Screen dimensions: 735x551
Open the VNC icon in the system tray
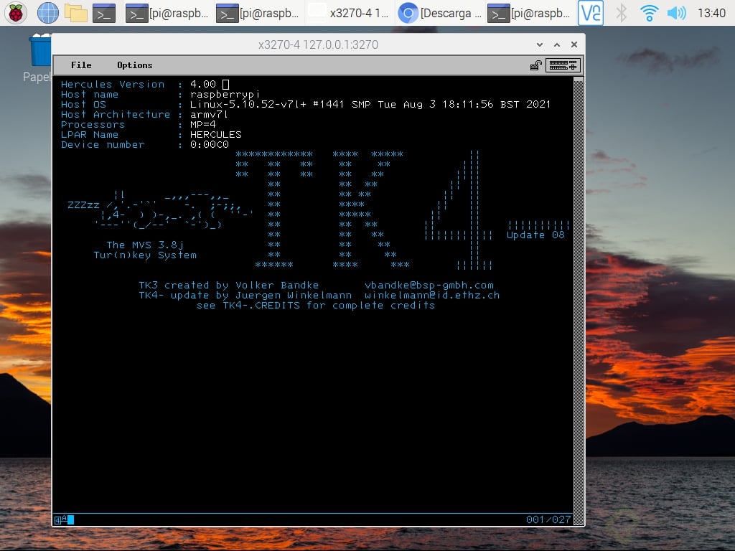coord(590,12)
